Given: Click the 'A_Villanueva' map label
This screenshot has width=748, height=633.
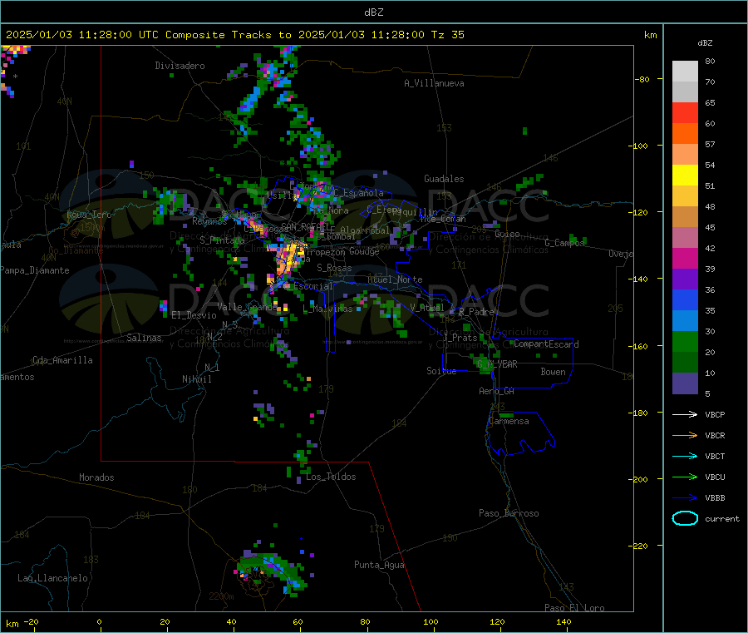Looking at the screenshot, I should click(434, 83).
